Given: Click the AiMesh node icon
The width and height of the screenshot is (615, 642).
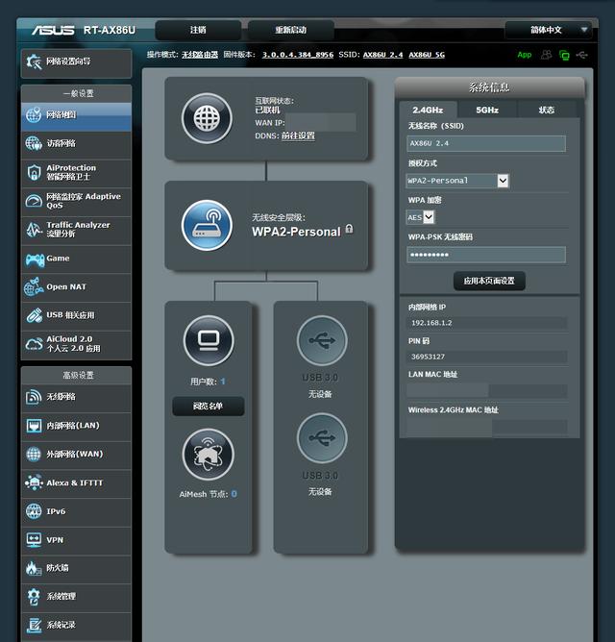Looking at the screenshot, I should tap(209, 455).
